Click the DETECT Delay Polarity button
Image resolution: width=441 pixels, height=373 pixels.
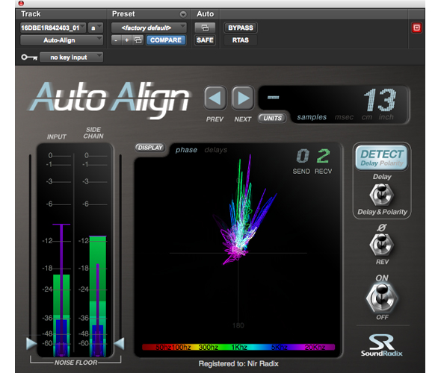tap(382, 157)
